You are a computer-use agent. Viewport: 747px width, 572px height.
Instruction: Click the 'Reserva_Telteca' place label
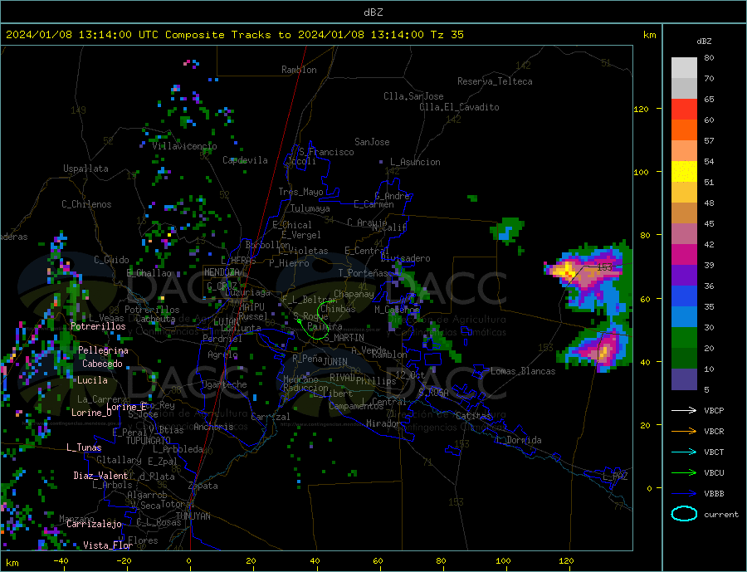pos(495,81)
